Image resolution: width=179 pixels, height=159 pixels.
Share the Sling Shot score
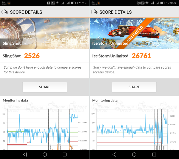(x=45, y=87)
